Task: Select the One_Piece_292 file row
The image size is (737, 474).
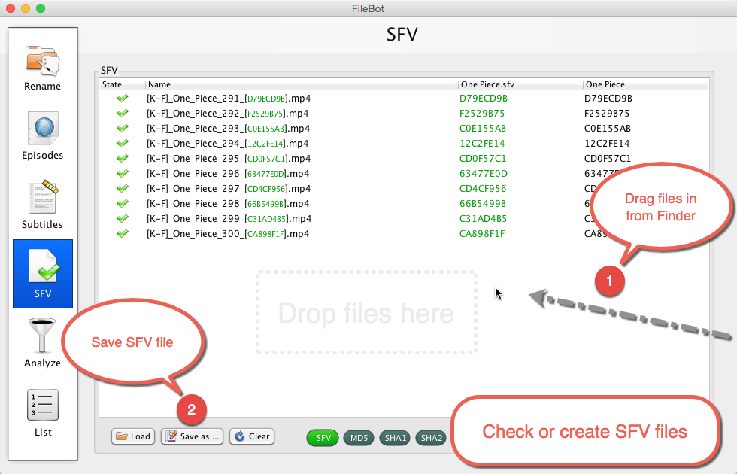Action: [404, 114]
